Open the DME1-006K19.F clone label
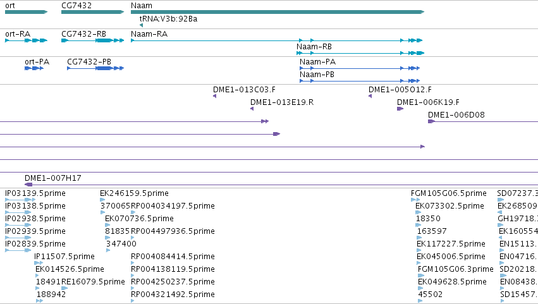The image size is (538, 304). click(x=428, y=102)
